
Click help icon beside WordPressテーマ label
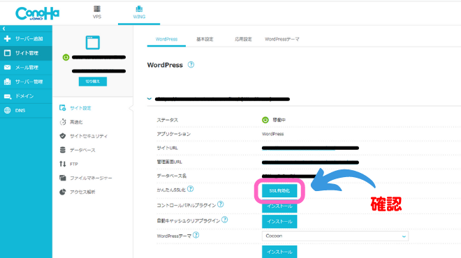196,235
